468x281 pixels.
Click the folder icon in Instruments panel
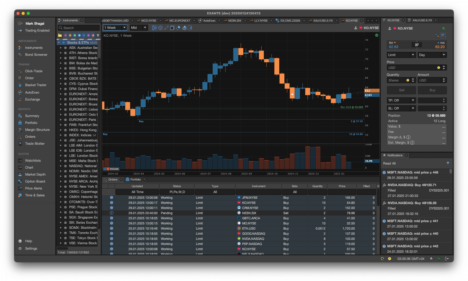click(60, 35)
